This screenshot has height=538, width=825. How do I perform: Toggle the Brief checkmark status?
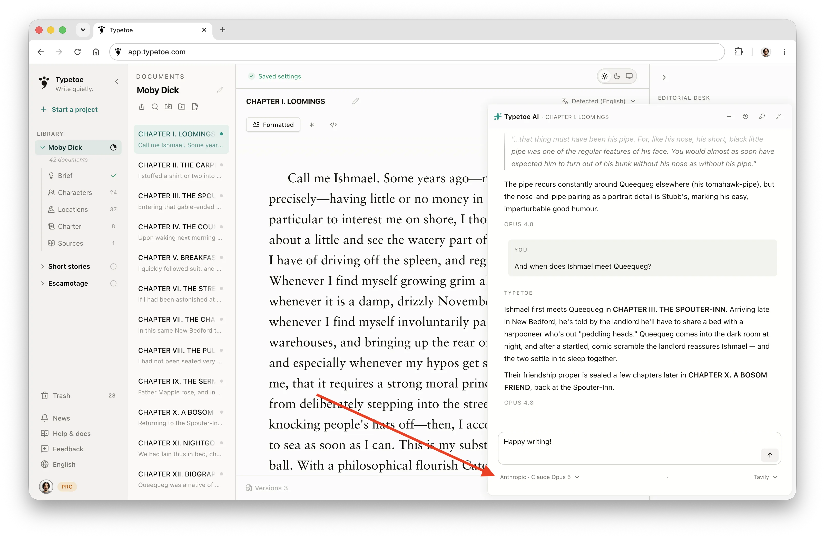[113, 176]
